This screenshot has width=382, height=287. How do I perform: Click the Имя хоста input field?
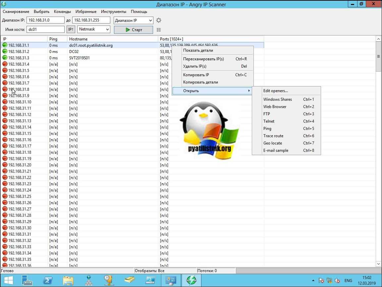coord(45,29)
